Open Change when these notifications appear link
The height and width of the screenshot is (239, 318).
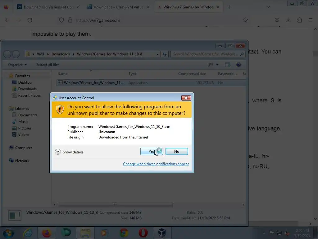[156, 164]
